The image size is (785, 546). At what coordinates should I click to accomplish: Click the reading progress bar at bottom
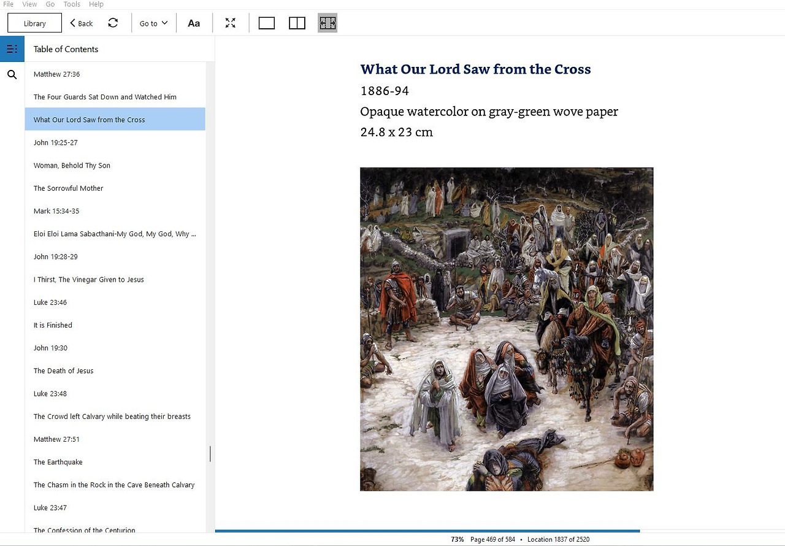(x=500, y=531)
